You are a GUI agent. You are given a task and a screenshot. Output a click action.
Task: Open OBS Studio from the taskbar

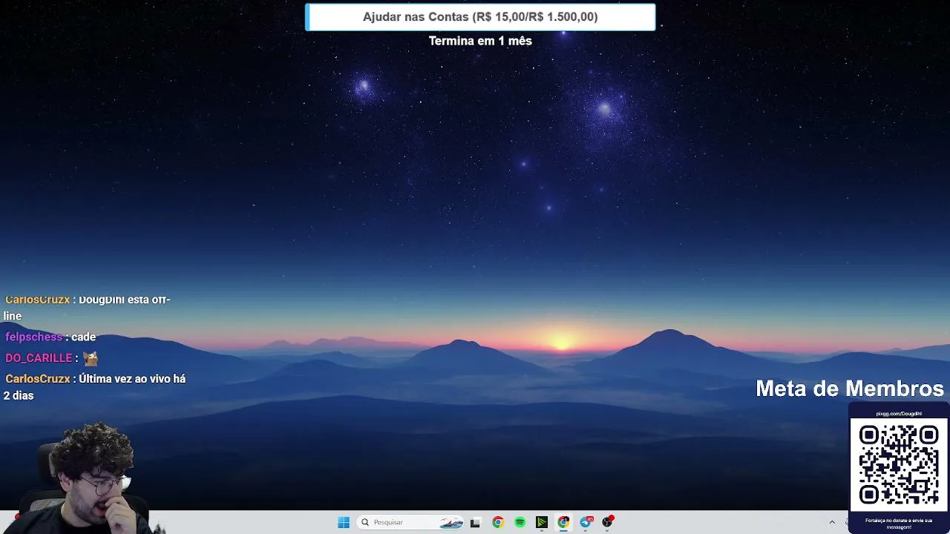click(608, 522)
